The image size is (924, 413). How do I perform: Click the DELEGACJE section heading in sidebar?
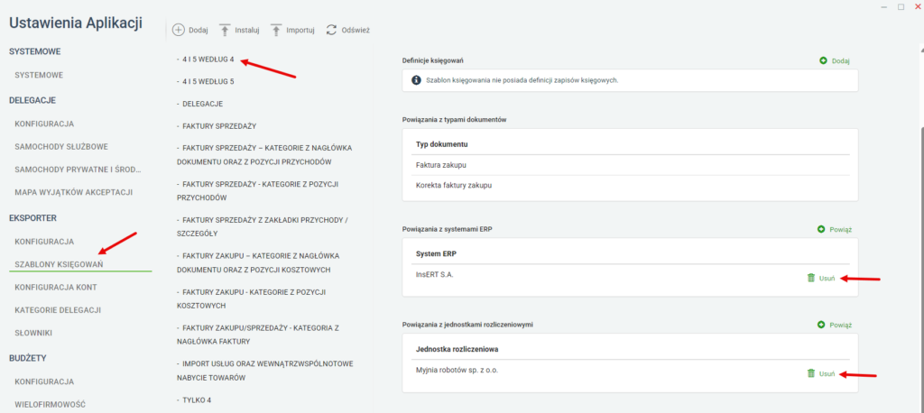(32, 100)
